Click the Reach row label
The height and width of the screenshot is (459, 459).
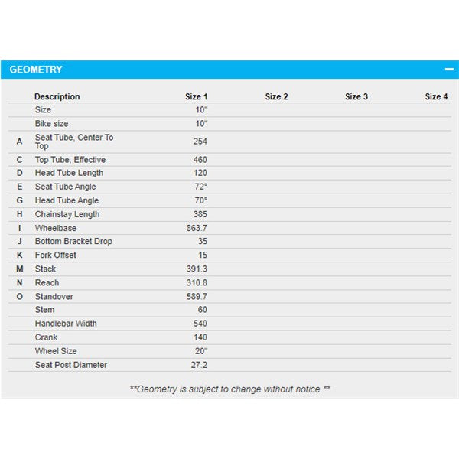coord(47,283)
